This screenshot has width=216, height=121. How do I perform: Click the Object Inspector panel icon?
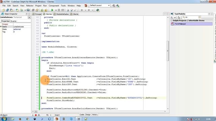click(x=2, y=14)
